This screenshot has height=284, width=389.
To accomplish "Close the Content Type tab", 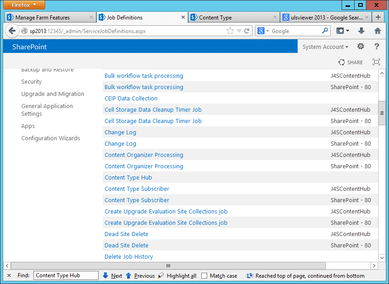I will [x=275, y=17].
